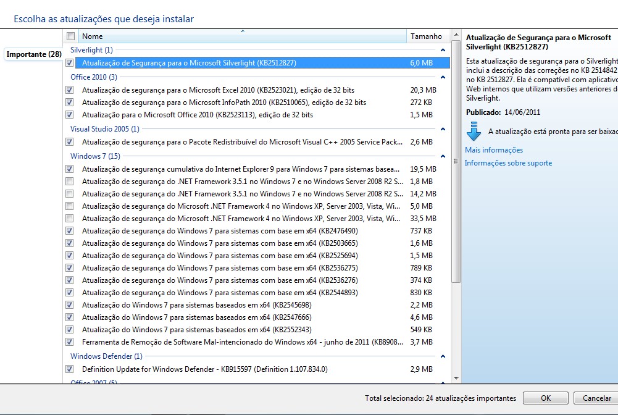618x415 pixels.
Task: Collapse the Visual Studio 2005 group
Action: pos(443,129)
